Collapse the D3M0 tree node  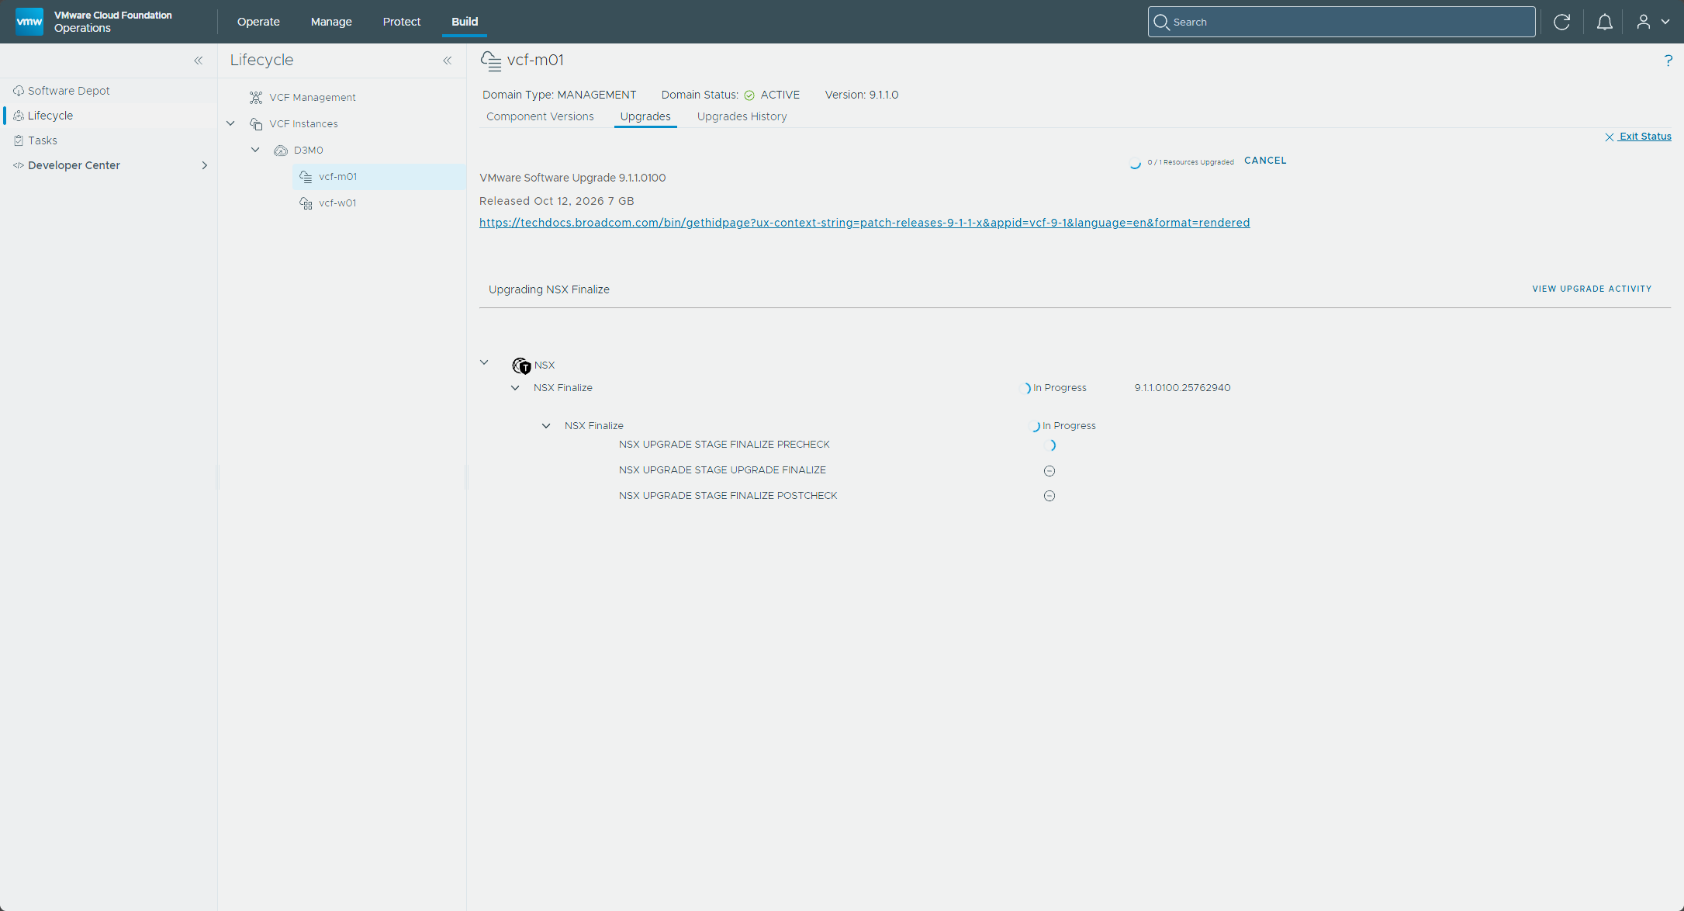pos(255,150)
